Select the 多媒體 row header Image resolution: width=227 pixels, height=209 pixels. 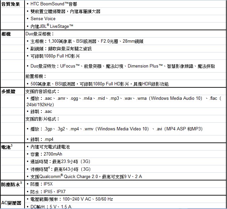(x=8, y=91)
